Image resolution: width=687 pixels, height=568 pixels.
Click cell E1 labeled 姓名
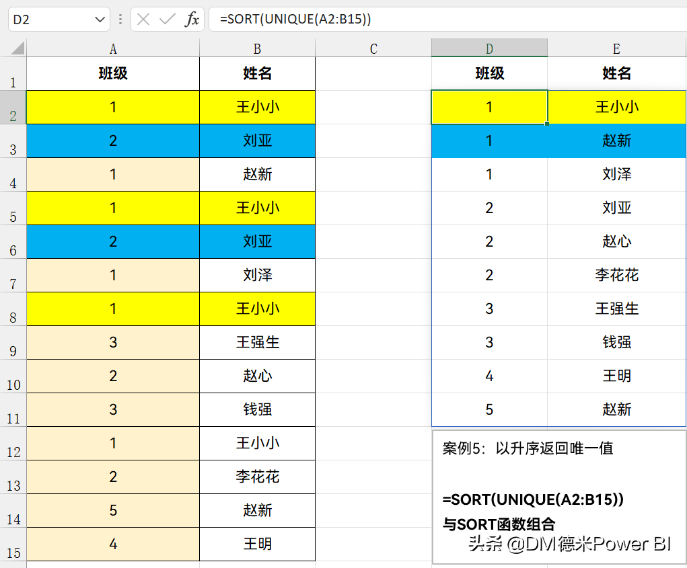pos(616,73)
